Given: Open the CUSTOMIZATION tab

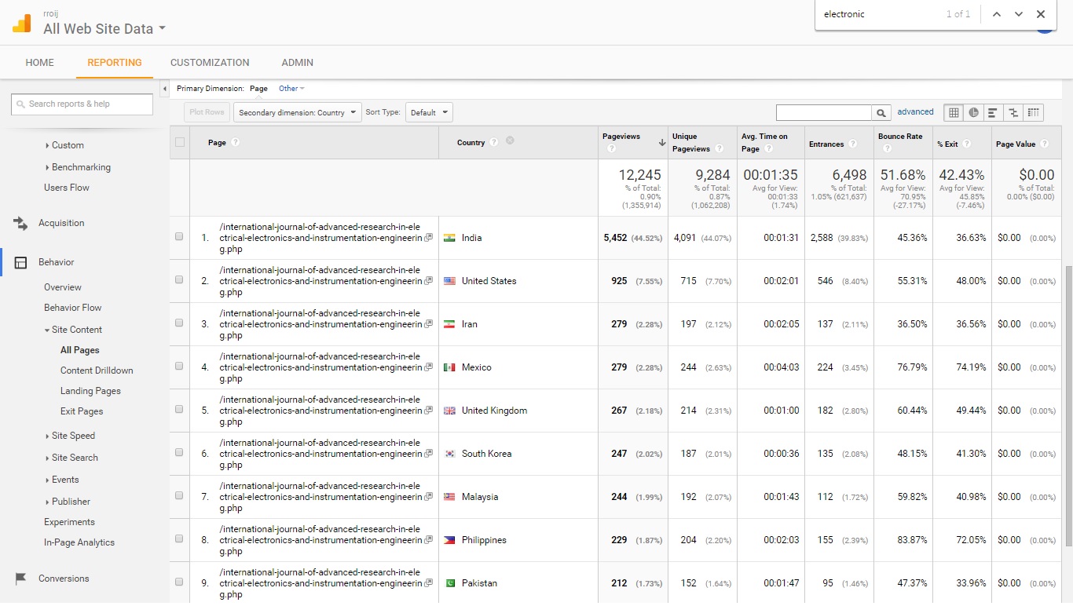Looking at the screenshot, I should click(x=210, y=63).
